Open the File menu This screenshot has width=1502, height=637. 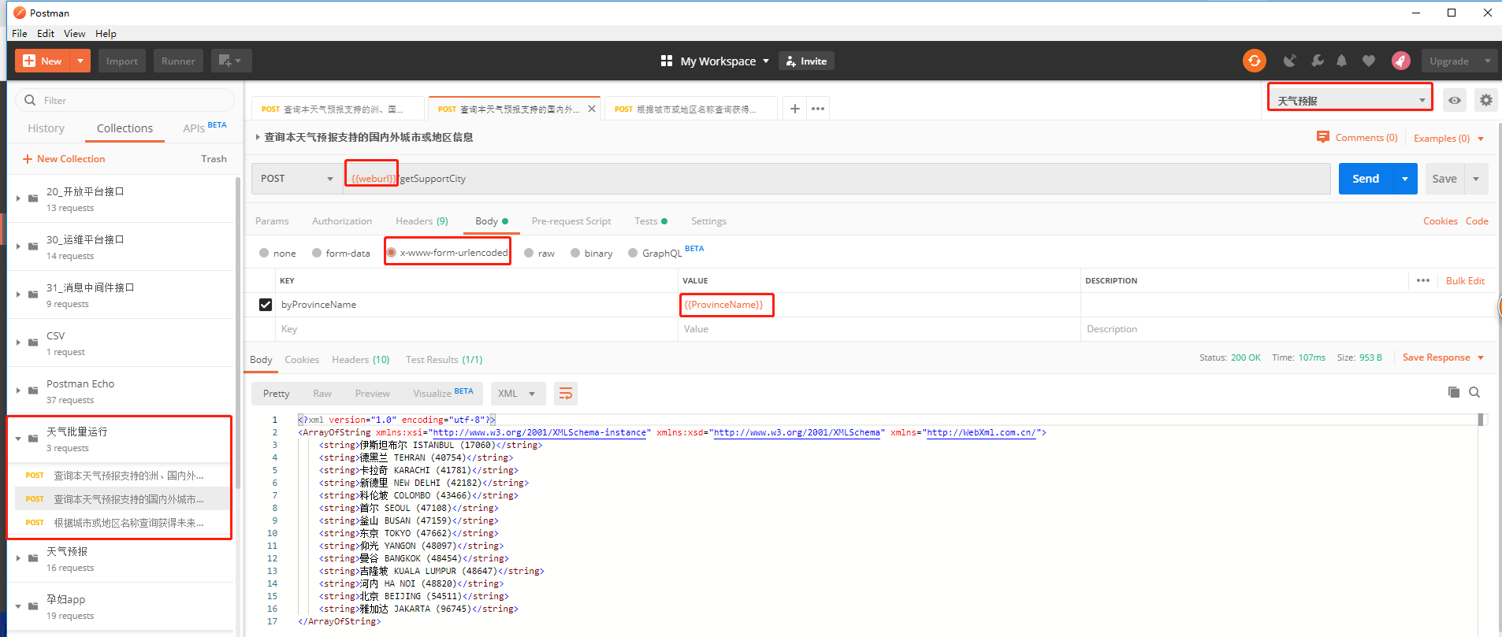click(20, 33)
